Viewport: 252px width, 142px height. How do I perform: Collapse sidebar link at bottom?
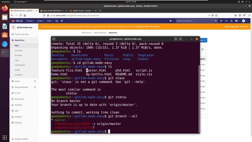point(20,139)
